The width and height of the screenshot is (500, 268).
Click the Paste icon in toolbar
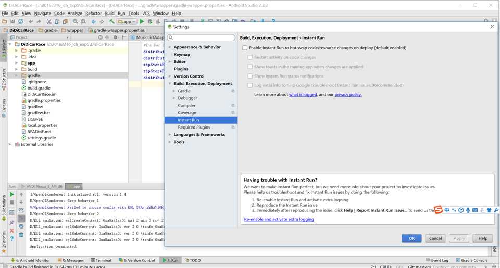[65, 22]
